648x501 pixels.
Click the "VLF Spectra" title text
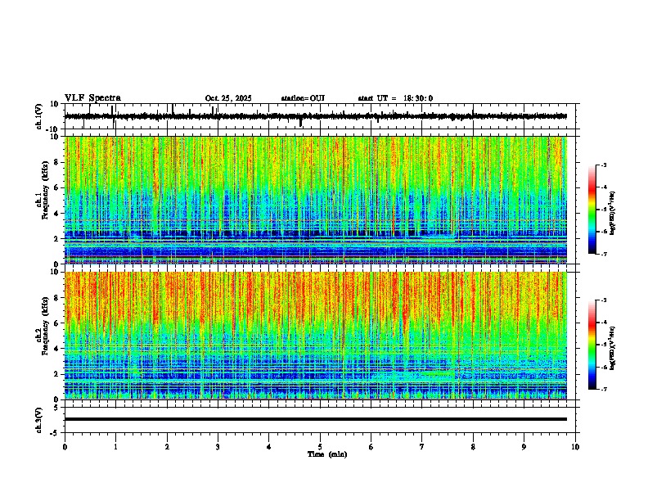[x=92, y=98]
